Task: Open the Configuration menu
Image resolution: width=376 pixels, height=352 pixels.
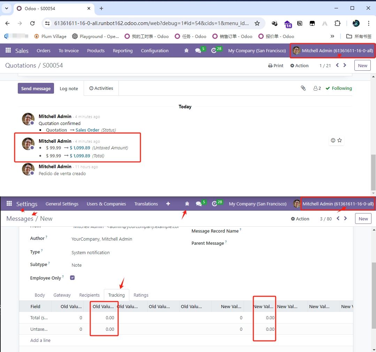Action: click(155, 50)
